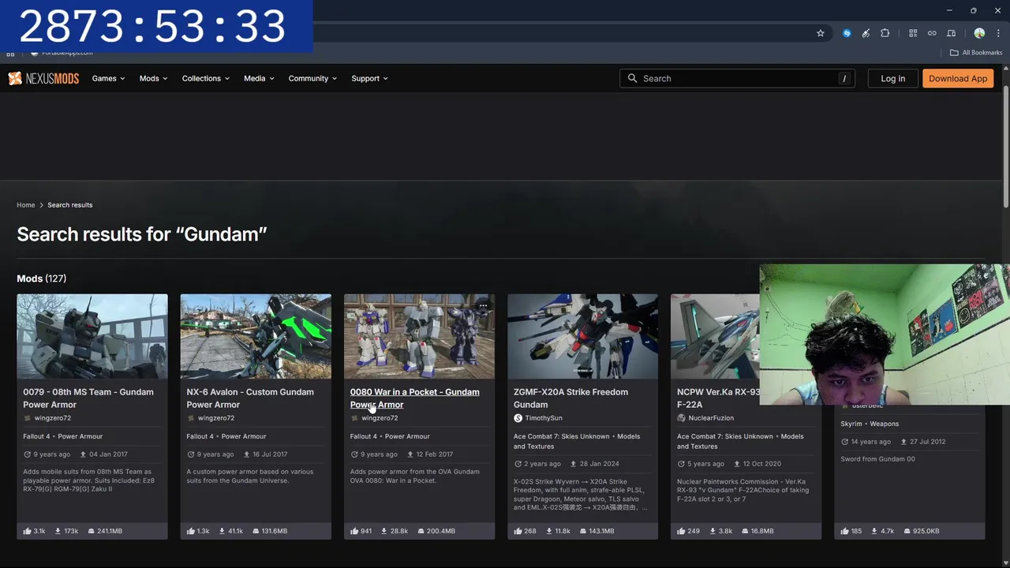Screen dimensions: 1010x568
Task: Open the 08th MS Team mod thumbnail
Action: (x=92, y=336)
